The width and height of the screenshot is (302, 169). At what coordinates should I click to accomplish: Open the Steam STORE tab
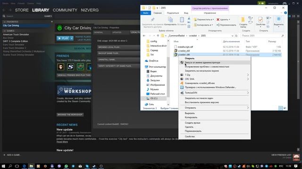[x=22, y=10]
